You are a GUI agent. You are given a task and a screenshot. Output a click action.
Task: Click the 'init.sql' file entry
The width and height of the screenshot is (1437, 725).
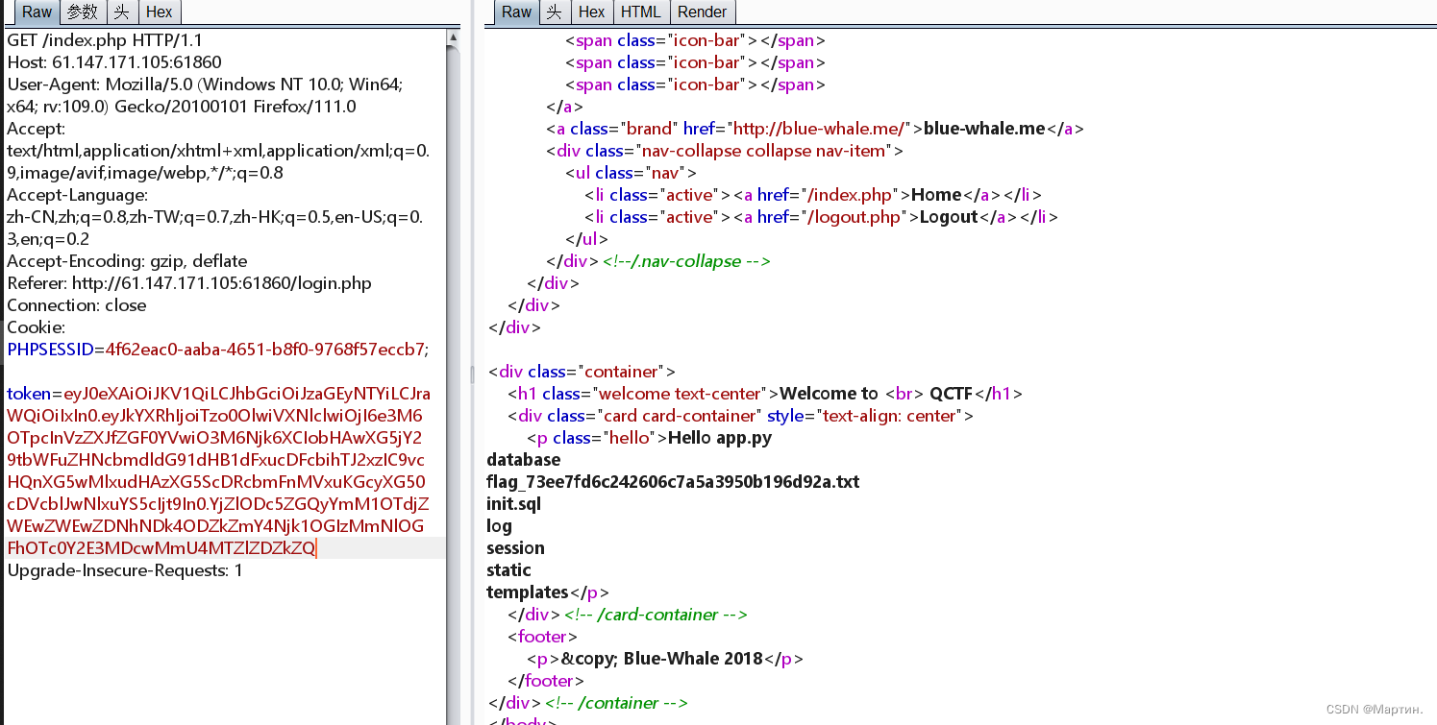514,504
